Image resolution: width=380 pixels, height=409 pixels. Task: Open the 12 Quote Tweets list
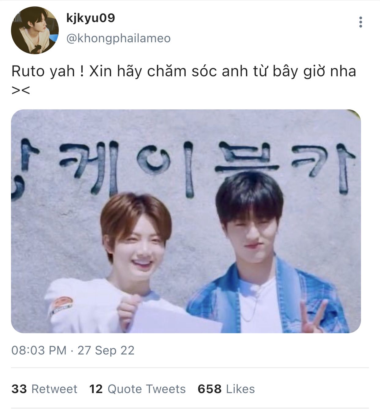click(x=137, y=389)
